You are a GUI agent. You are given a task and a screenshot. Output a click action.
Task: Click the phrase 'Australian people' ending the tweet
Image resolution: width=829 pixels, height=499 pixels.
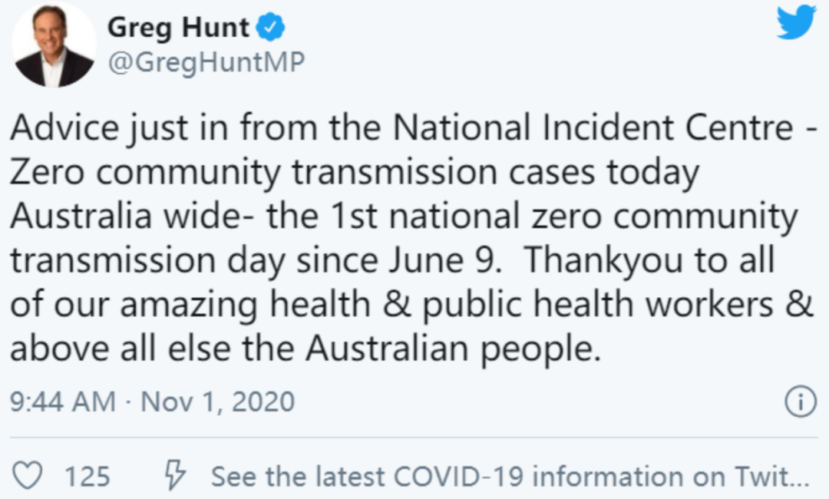tap(453, 349)
